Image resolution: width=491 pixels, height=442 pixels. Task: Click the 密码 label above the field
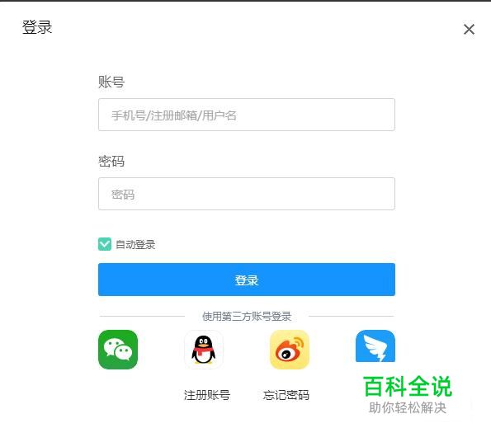(111, 162)
